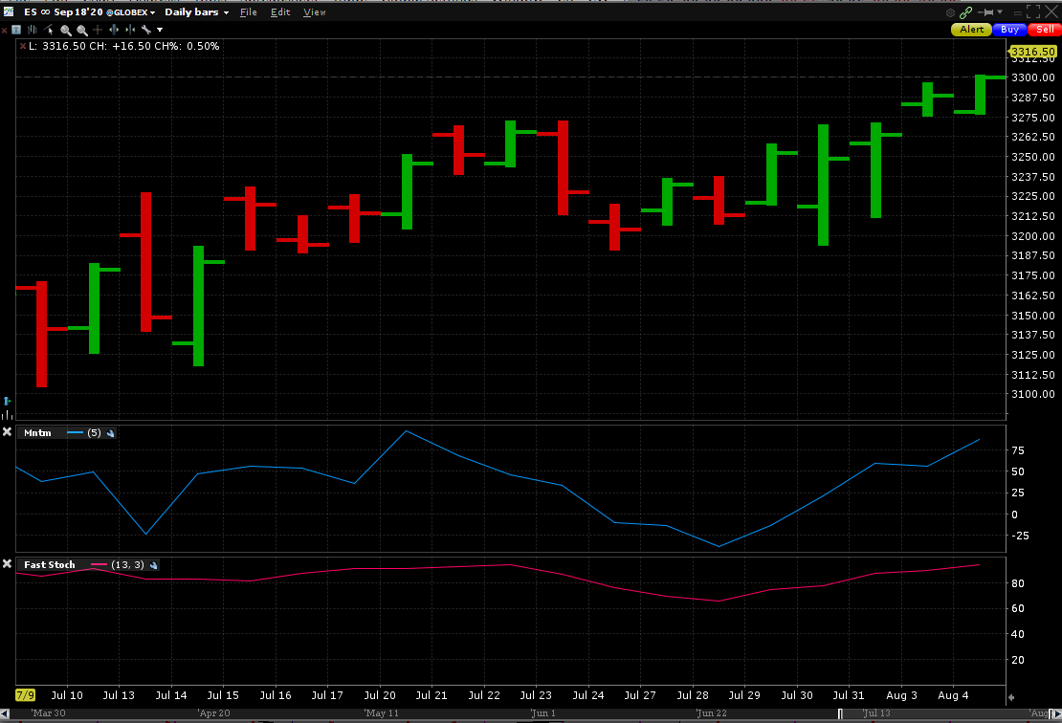
Task: Close the price quote line with X
Action: (x=23, y=46)
